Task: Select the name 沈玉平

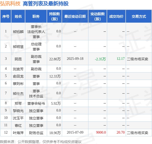Action: (18, 118)
